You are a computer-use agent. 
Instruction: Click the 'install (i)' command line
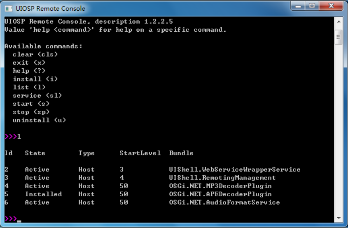tap(35, 79)
